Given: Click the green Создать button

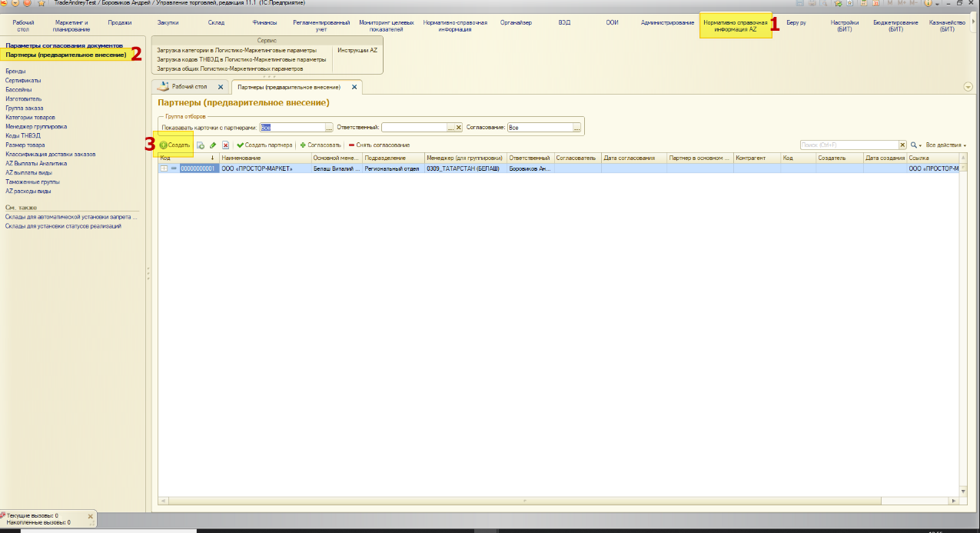Looking at the screenshot, I should (x=174, y=145).
